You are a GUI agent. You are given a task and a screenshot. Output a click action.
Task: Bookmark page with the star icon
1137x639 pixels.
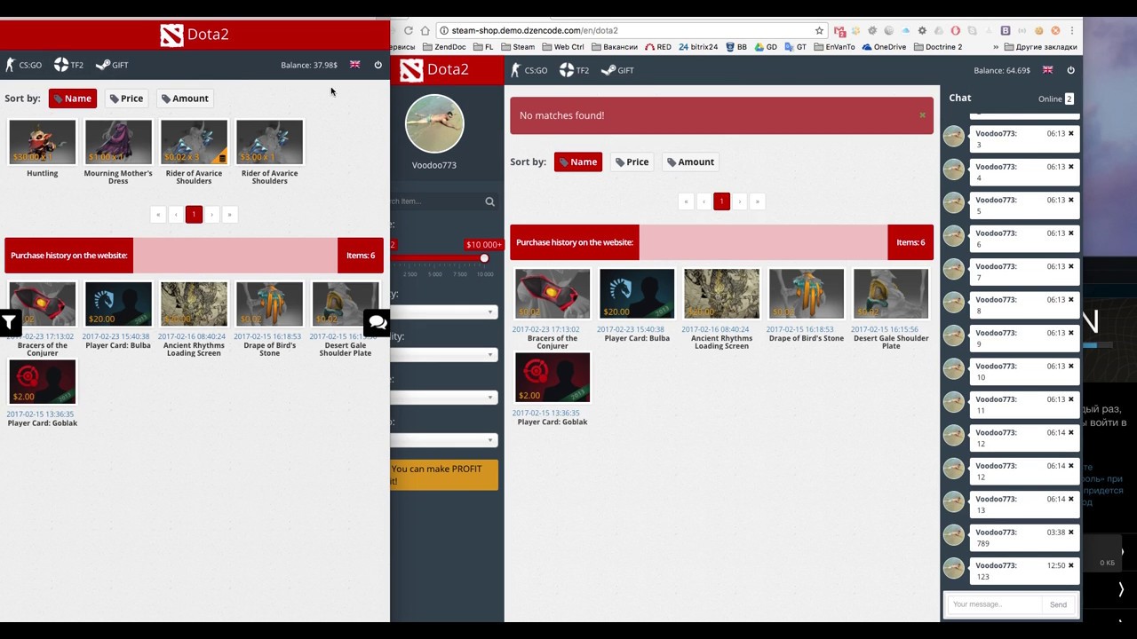point(819,30)
